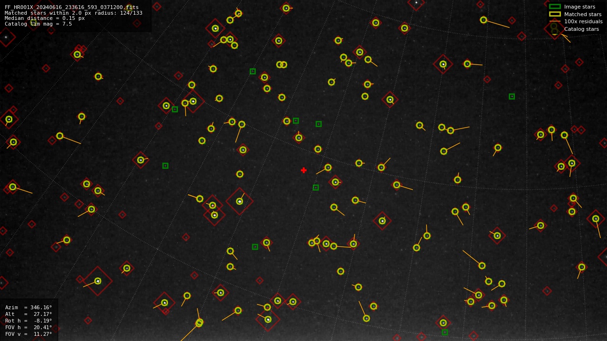Click the 'Matched stars' legend label
The height and width of the screenshot is (341, 607).
point(583,14)
